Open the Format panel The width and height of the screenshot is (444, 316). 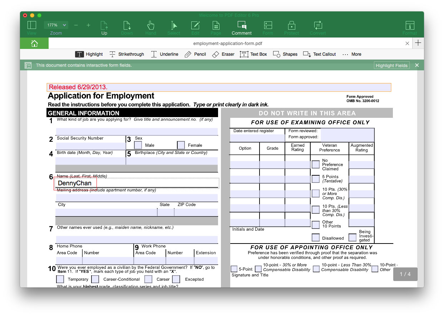(409, 28)
